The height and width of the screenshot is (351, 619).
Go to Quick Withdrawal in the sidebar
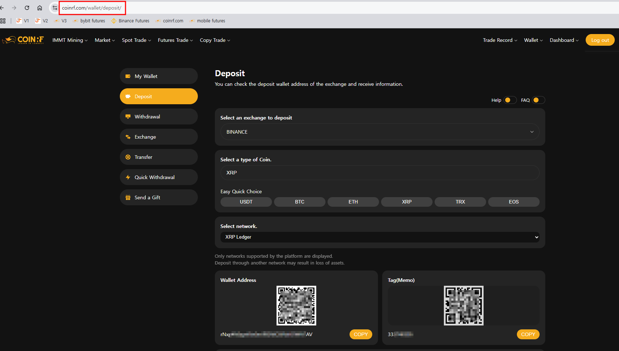(158, 177)
